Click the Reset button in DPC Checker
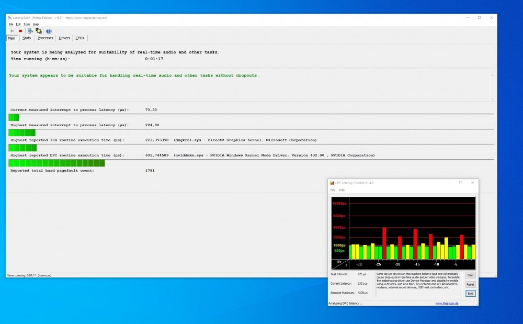 click(x=470, y=284)
